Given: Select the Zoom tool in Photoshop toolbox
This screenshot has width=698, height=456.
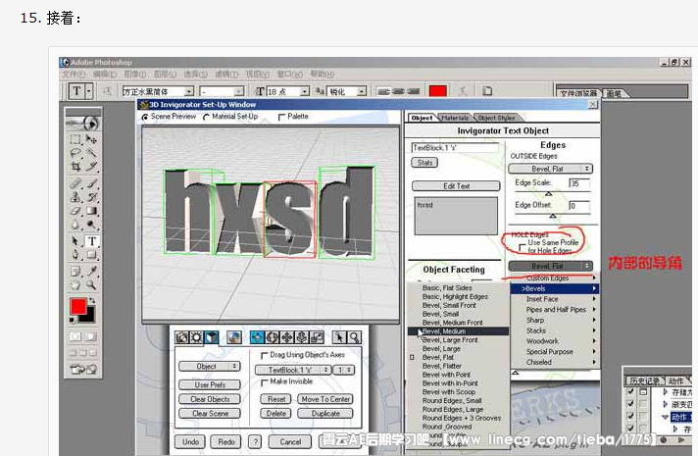Looking at the screenshot, I should tap(91, 284).
